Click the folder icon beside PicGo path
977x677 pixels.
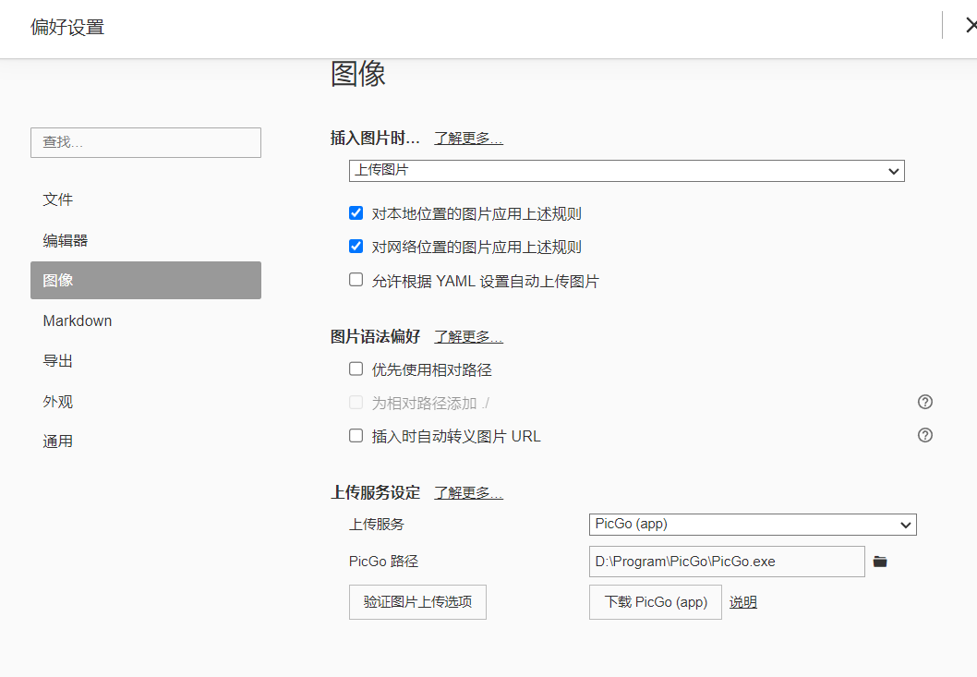(880, 562)
